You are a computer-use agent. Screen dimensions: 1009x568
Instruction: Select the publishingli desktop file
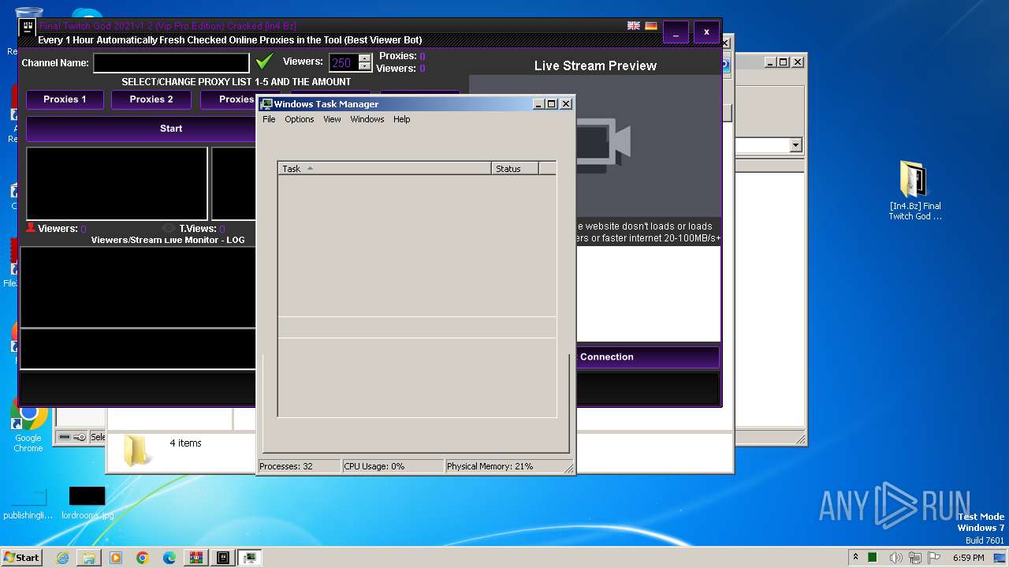[x=28, y=503]
